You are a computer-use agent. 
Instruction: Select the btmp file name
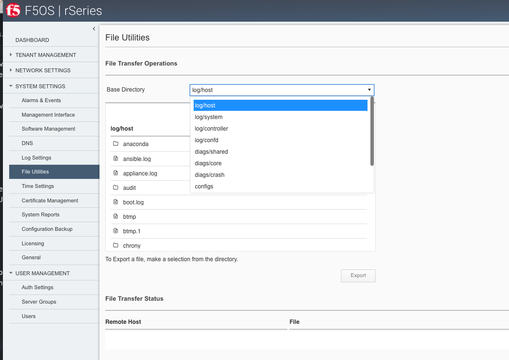click(129, 217)
